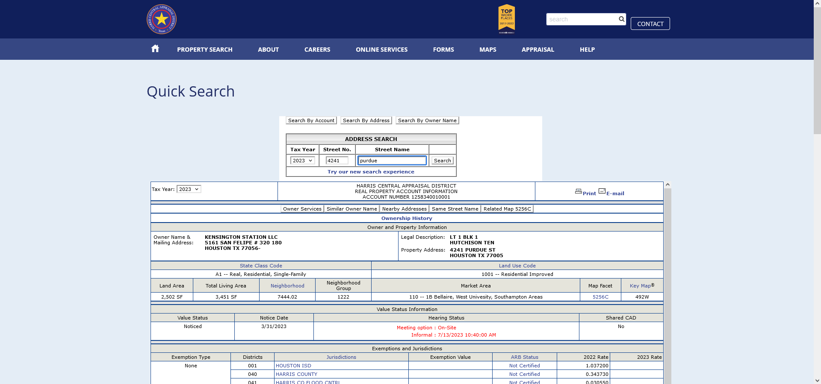Screen dimensions: 821x384
Task: Open the CAREERS menu
Action: 317,50
